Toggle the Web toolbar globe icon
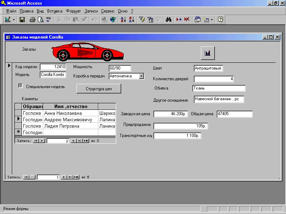The width and height of the screenshot is (286, 214). 113,20
